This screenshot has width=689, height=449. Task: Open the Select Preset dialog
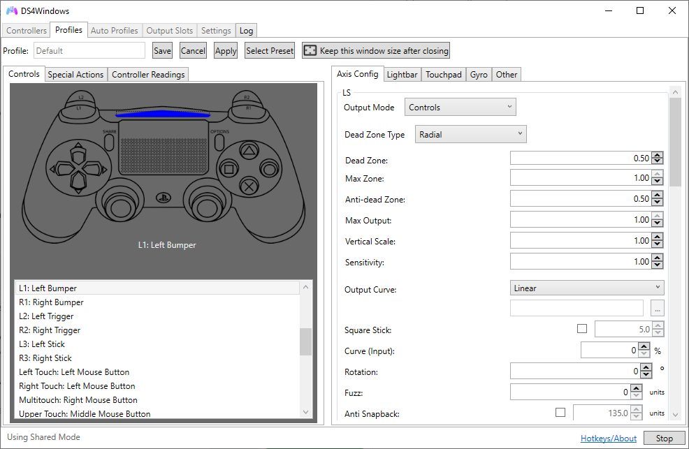pyautogui.click(x=268, y=50)
